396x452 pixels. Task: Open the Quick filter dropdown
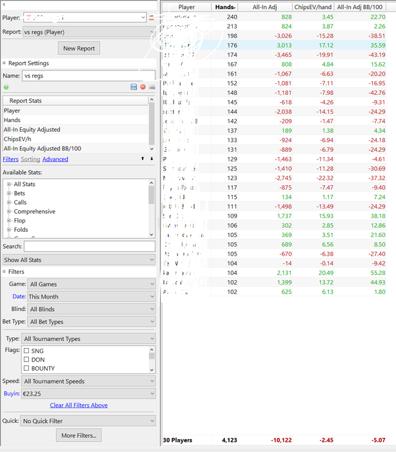[88, 421]
